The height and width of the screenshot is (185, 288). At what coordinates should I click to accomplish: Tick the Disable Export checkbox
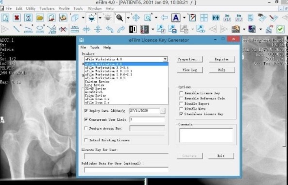point(181,103)
